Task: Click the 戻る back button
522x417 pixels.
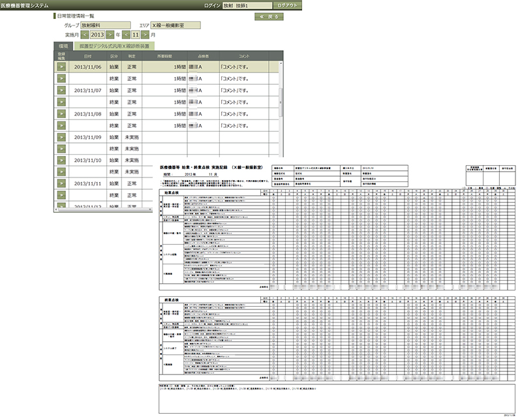Action: (269, 17)
